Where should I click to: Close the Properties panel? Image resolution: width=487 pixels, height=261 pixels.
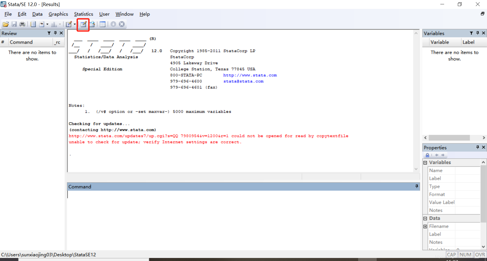point(483,147)
